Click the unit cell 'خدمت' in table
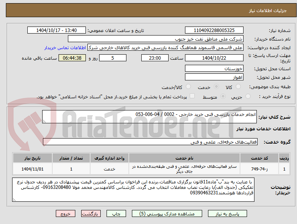Image resolution: width=297 pixels, height=224 pixels. [x=110, y=169]
